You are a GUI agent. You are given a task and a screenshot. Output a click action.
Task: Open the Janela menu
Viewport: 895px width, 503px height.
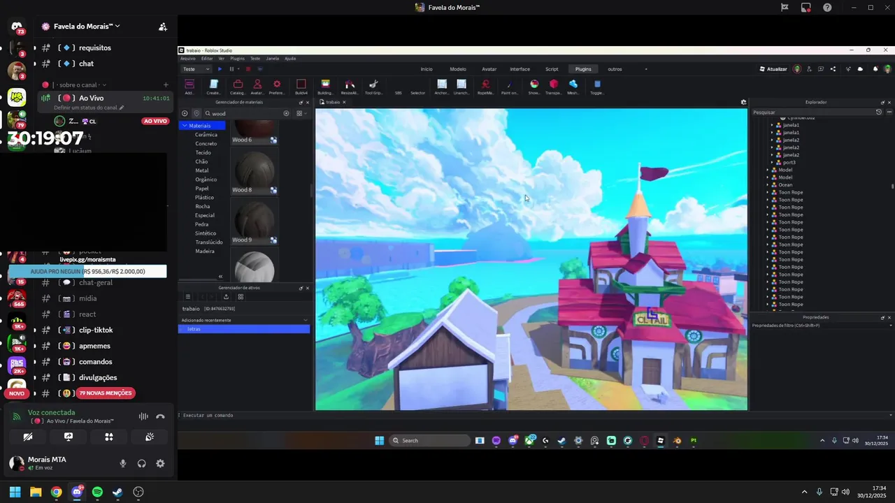point(272,59)
